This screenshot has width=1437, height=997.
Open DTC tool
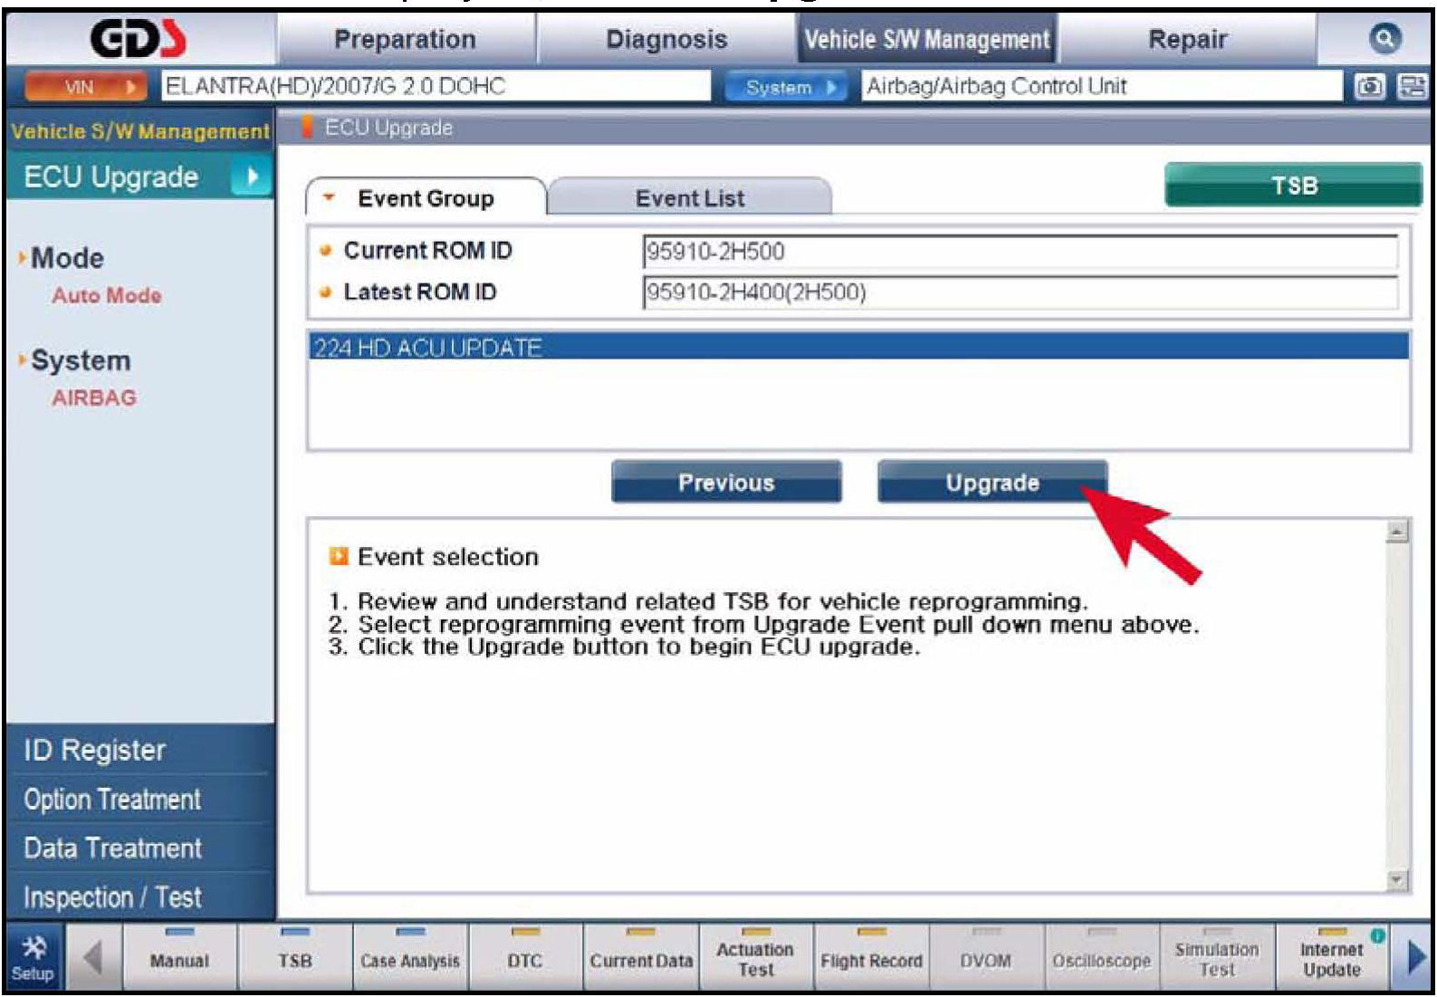(x=525, y=958)
